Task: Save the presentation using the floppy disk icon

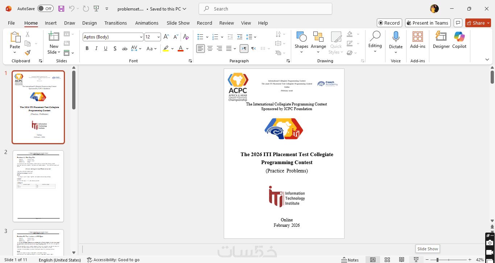Action: (x=61, y=9)
